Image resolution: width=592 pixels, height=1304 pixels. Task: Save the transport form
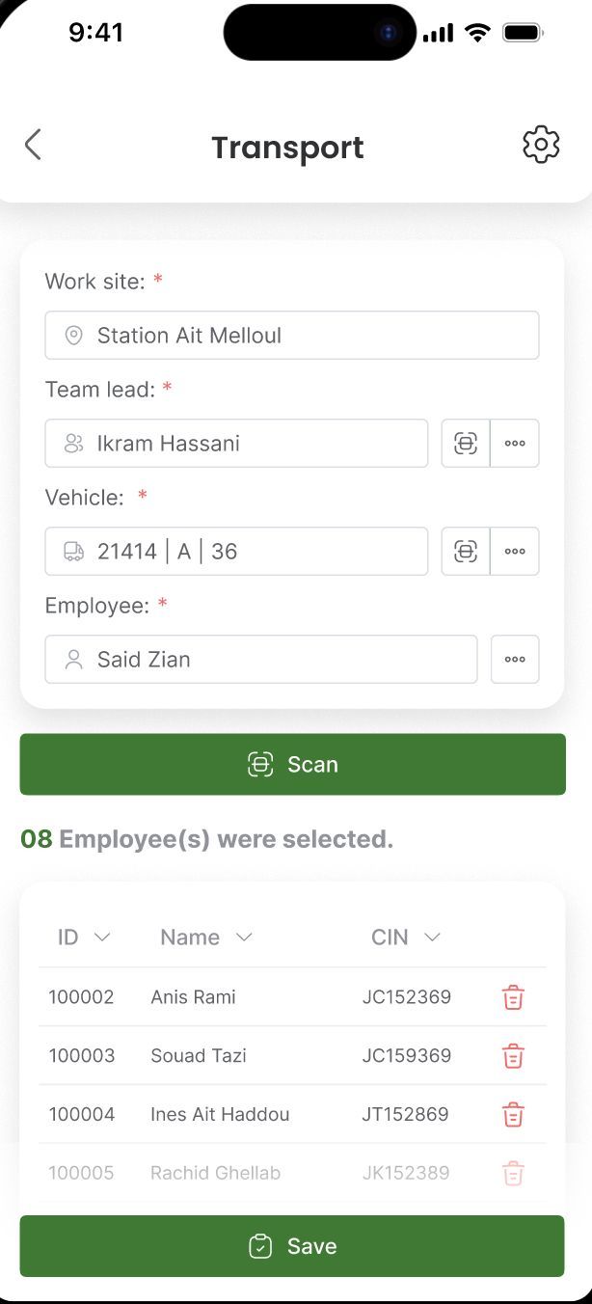click(292, 1246)
